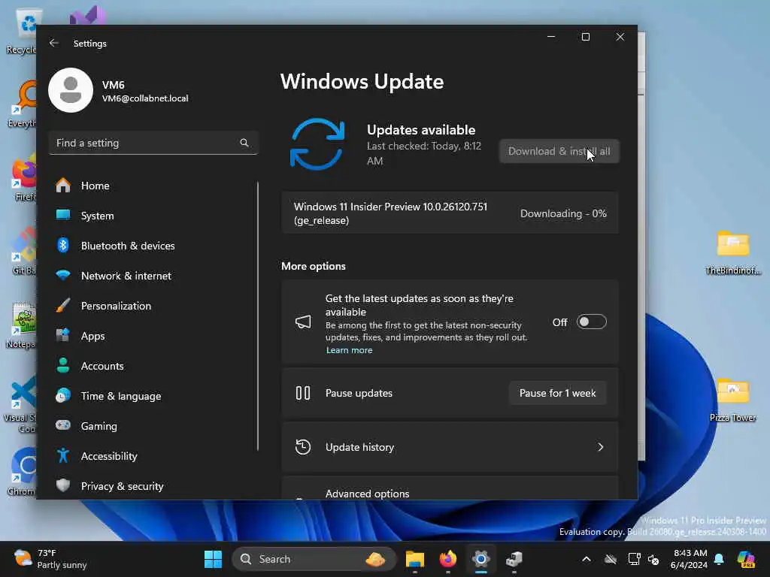Open Advanced options
This screenshot has width=770, height=577.
[450, 488]
